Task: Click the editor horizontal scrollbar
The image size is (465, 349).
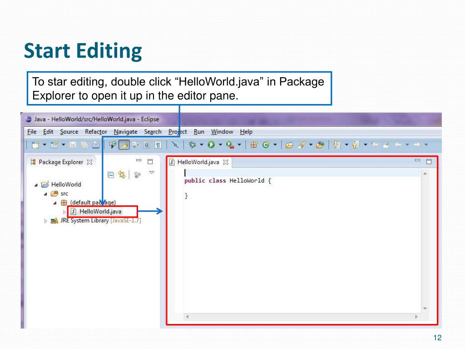Action: pos(302,317)
